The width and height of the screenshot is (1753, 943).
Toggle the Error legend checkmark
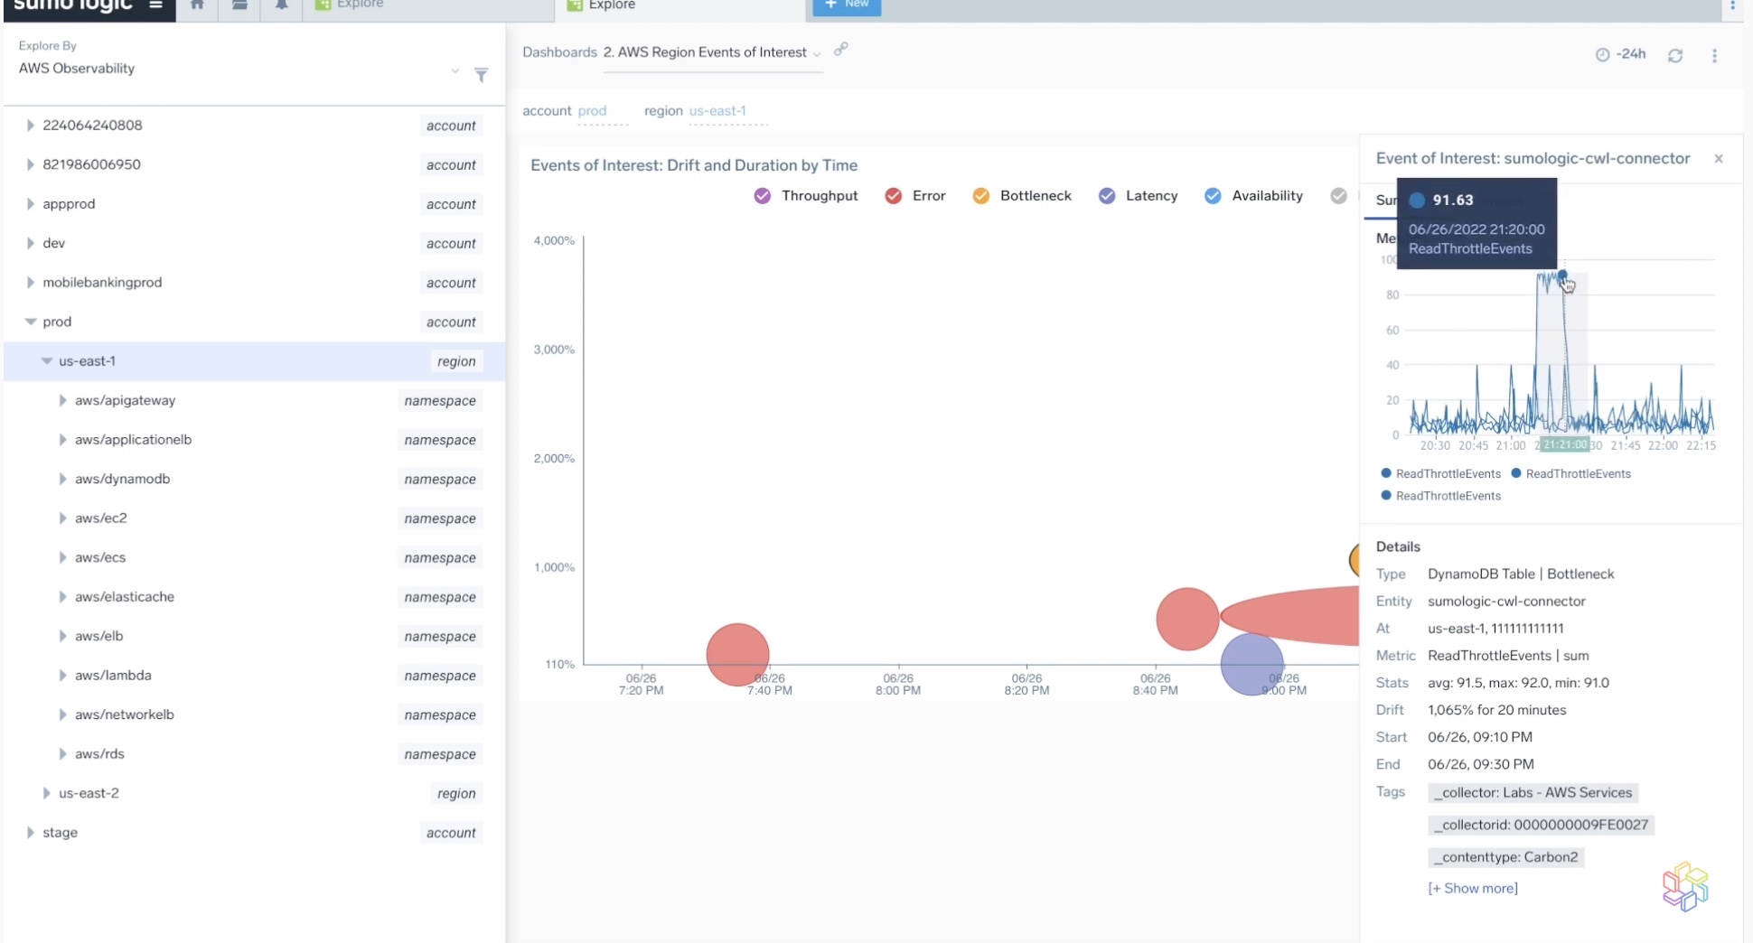893,195
